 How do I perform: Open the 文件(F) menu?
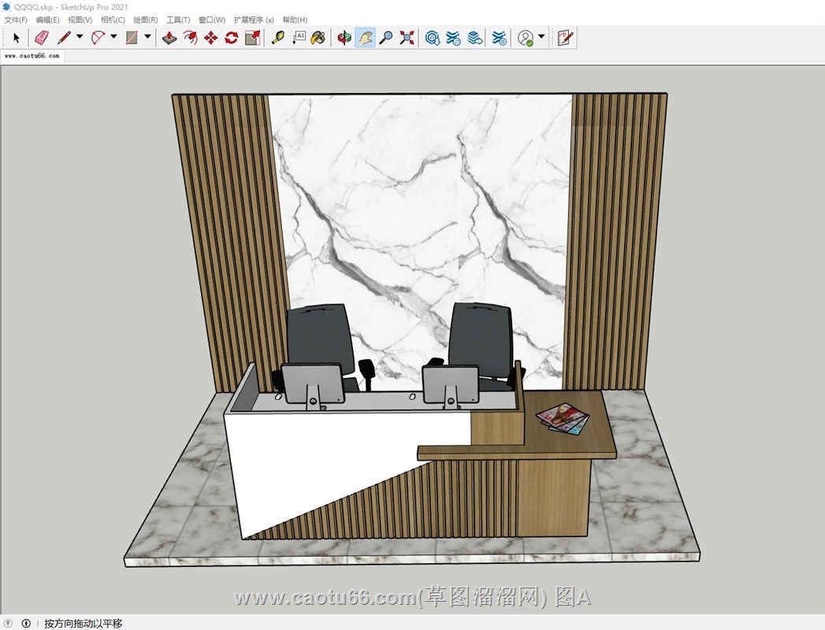coord(16,20)
